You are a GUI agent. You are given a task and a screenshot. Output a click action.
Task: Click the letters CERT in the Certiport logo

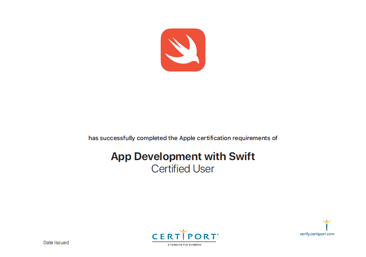(x=166, y=237)
